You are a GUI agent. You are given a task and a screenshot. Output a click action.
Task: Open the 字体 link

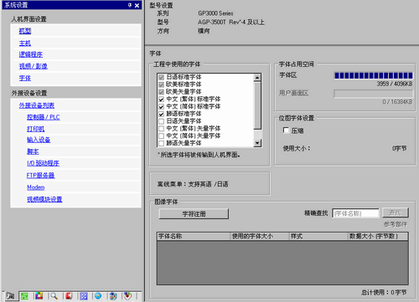coord(25,78)
